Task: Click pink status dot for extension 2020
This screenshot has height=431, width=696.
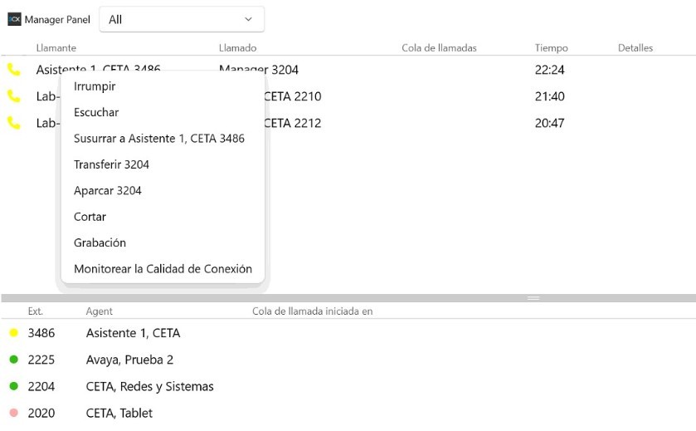Action: [x=13, y=413]
